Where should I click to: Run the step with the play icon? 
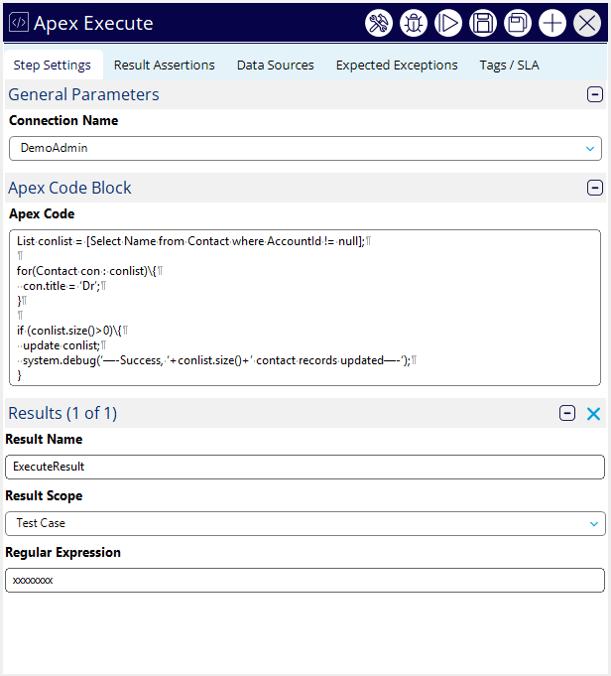(448, 24)
